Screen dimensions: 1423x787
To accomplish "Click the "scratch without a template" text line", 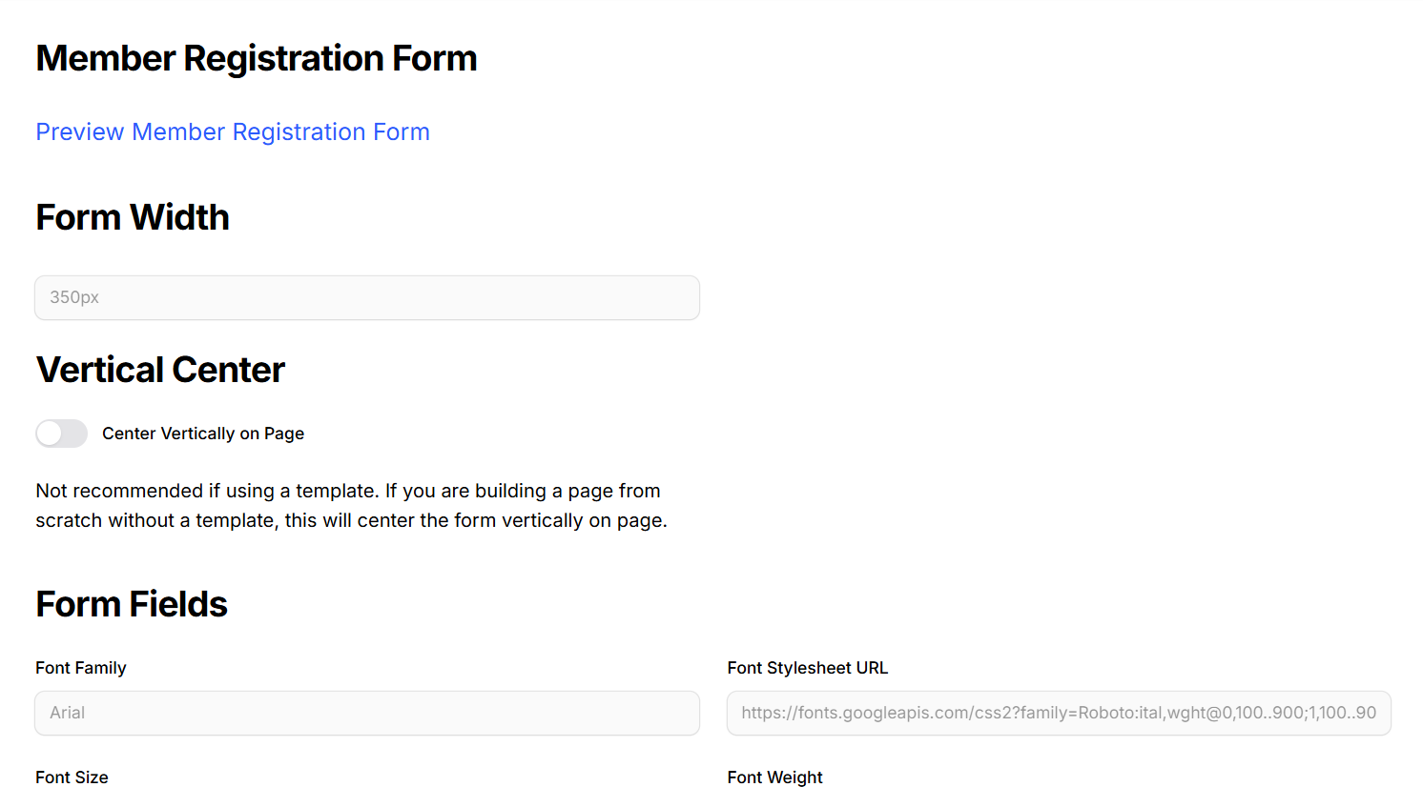I will 351,520.
